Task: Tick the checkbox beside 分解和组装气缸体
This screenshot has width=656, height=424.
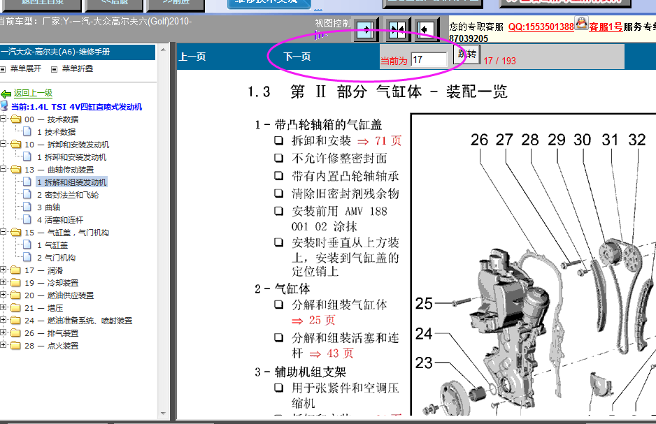Action: pyautogui.click(x=278, y=305)
